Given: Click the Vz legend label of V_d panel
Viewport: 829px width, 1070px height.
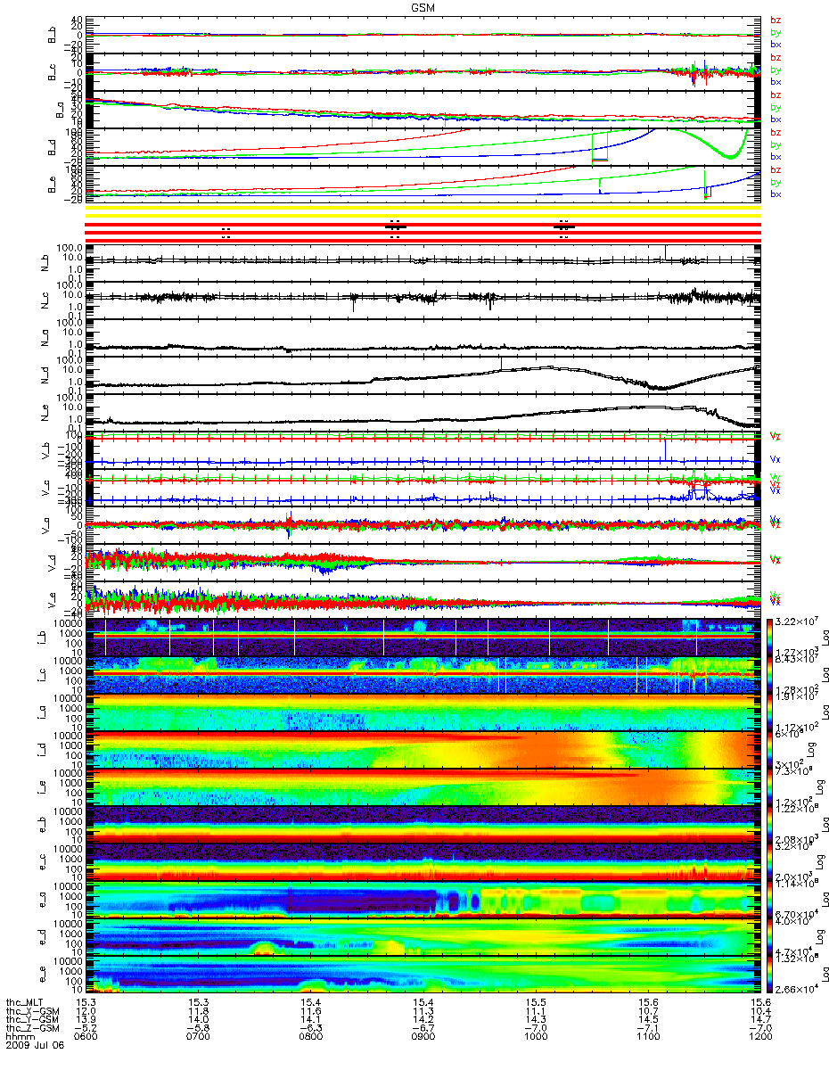Looking at the screenshot, I should click(775, 559).
